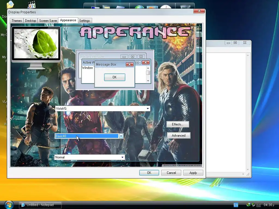Open the VistaVG windows and buttons dropdown

click(x=102, y=108)
